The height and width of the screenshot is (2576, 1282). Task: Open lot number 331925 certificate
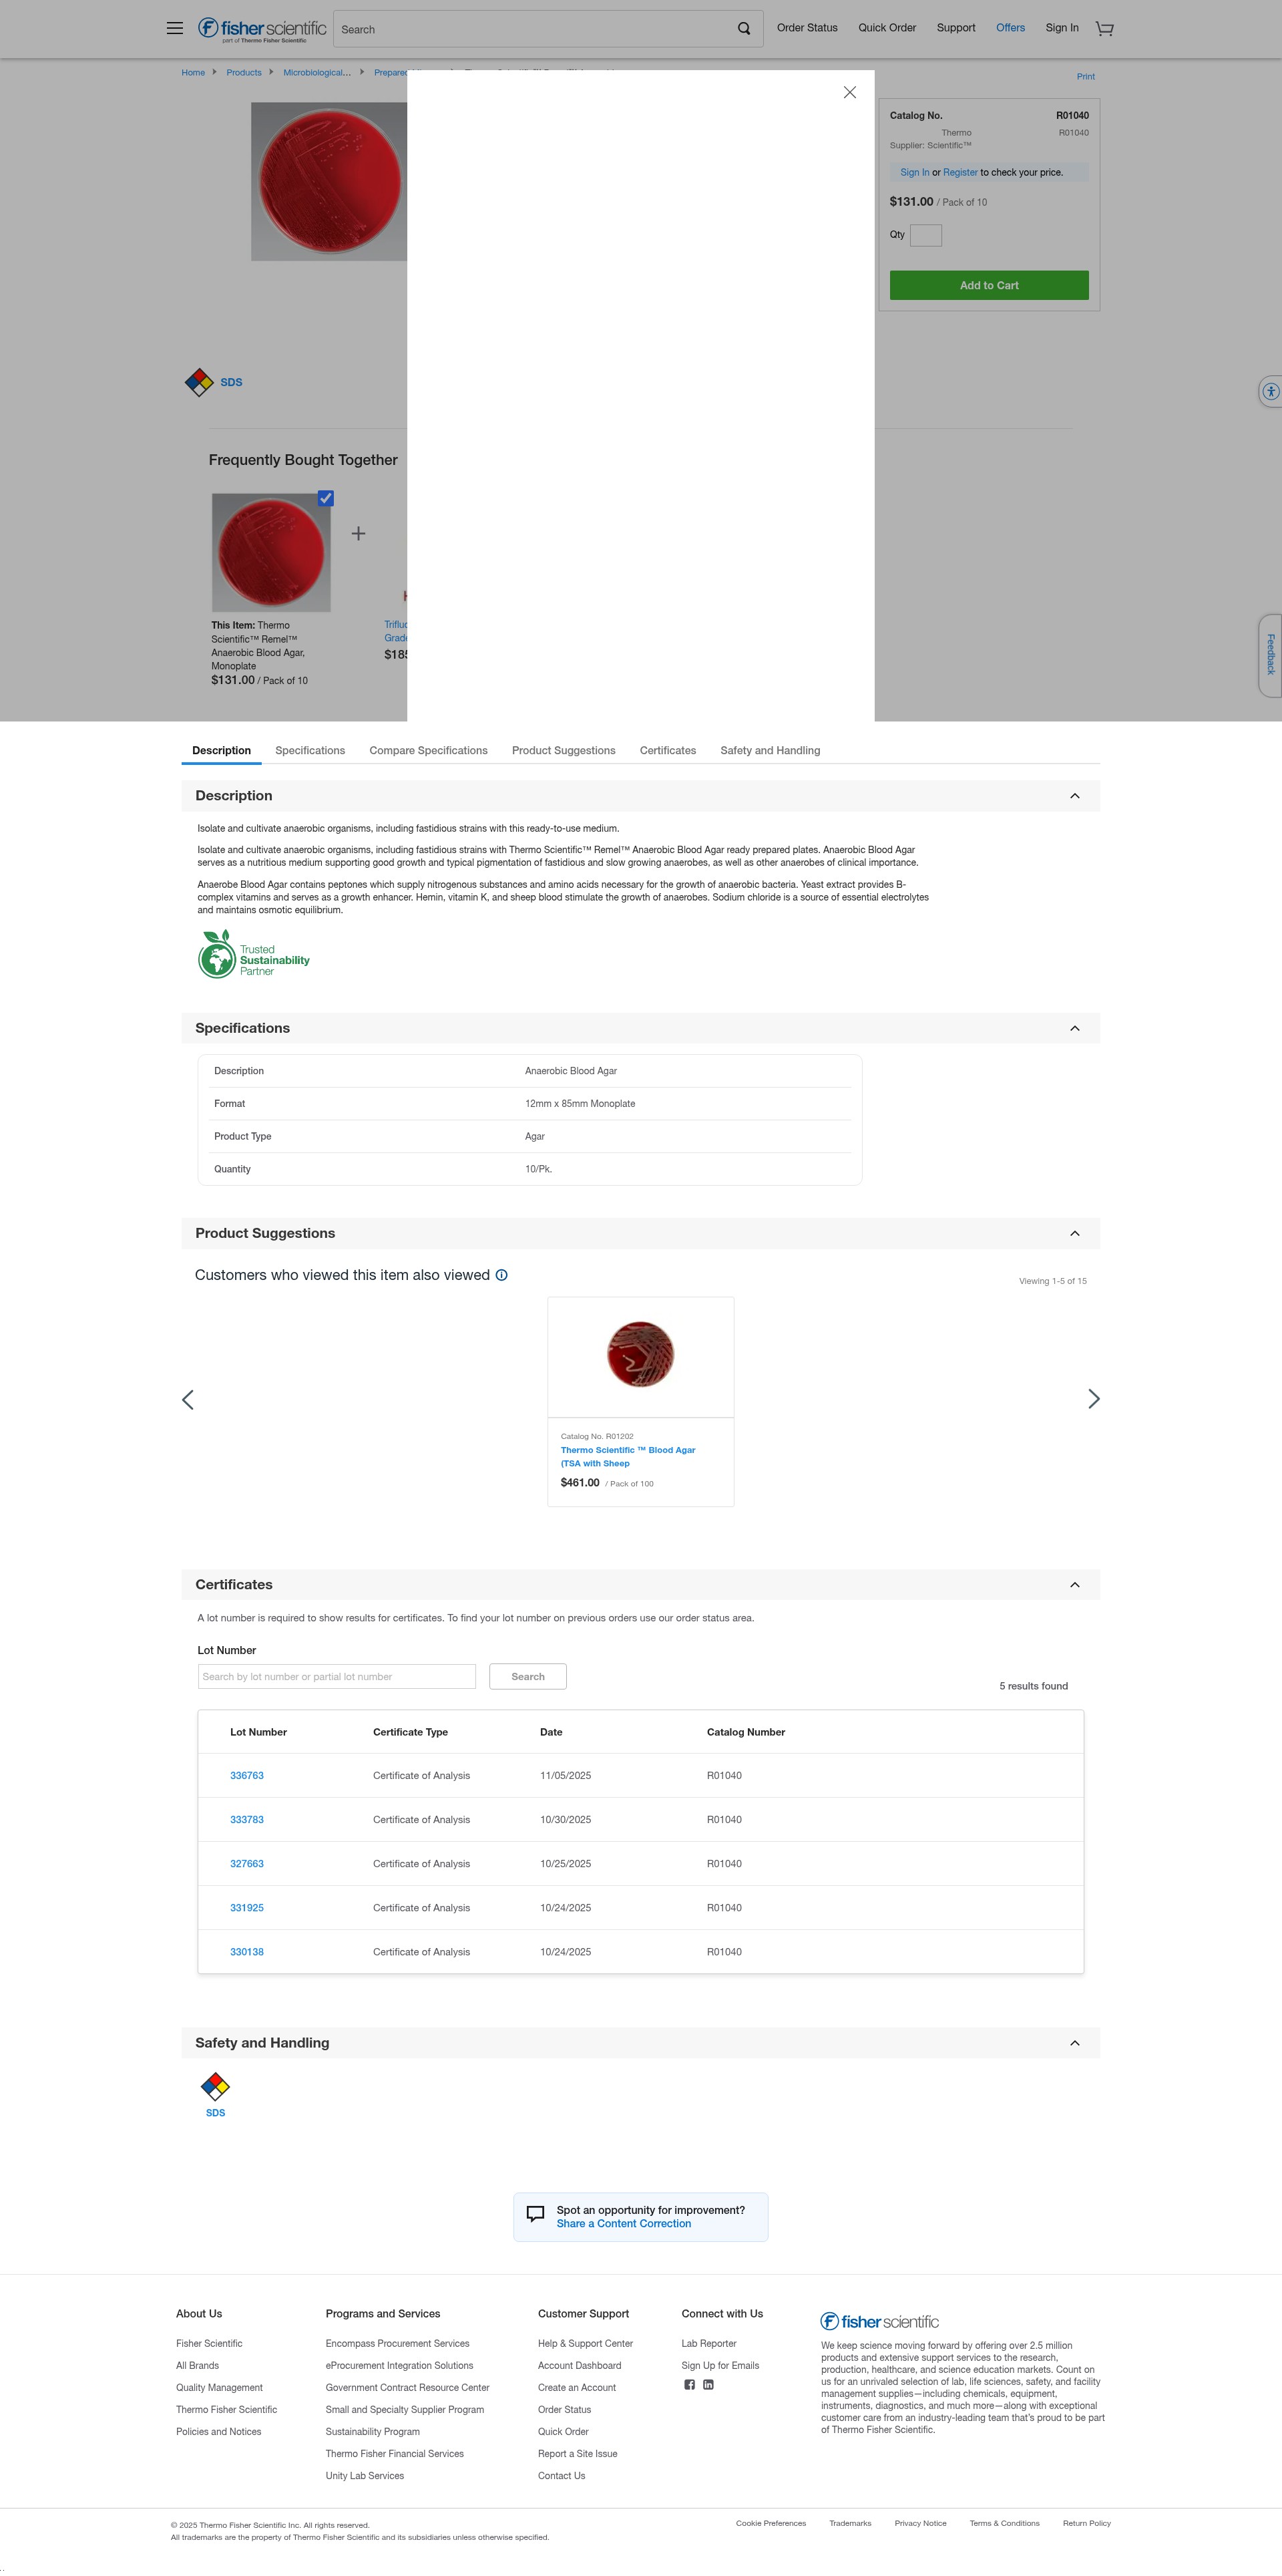(x=247, y=1908)
